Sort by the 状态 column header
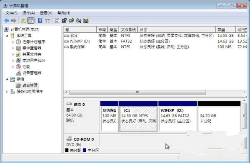Screen dimensions: 250x163 [x=177, y=30]
